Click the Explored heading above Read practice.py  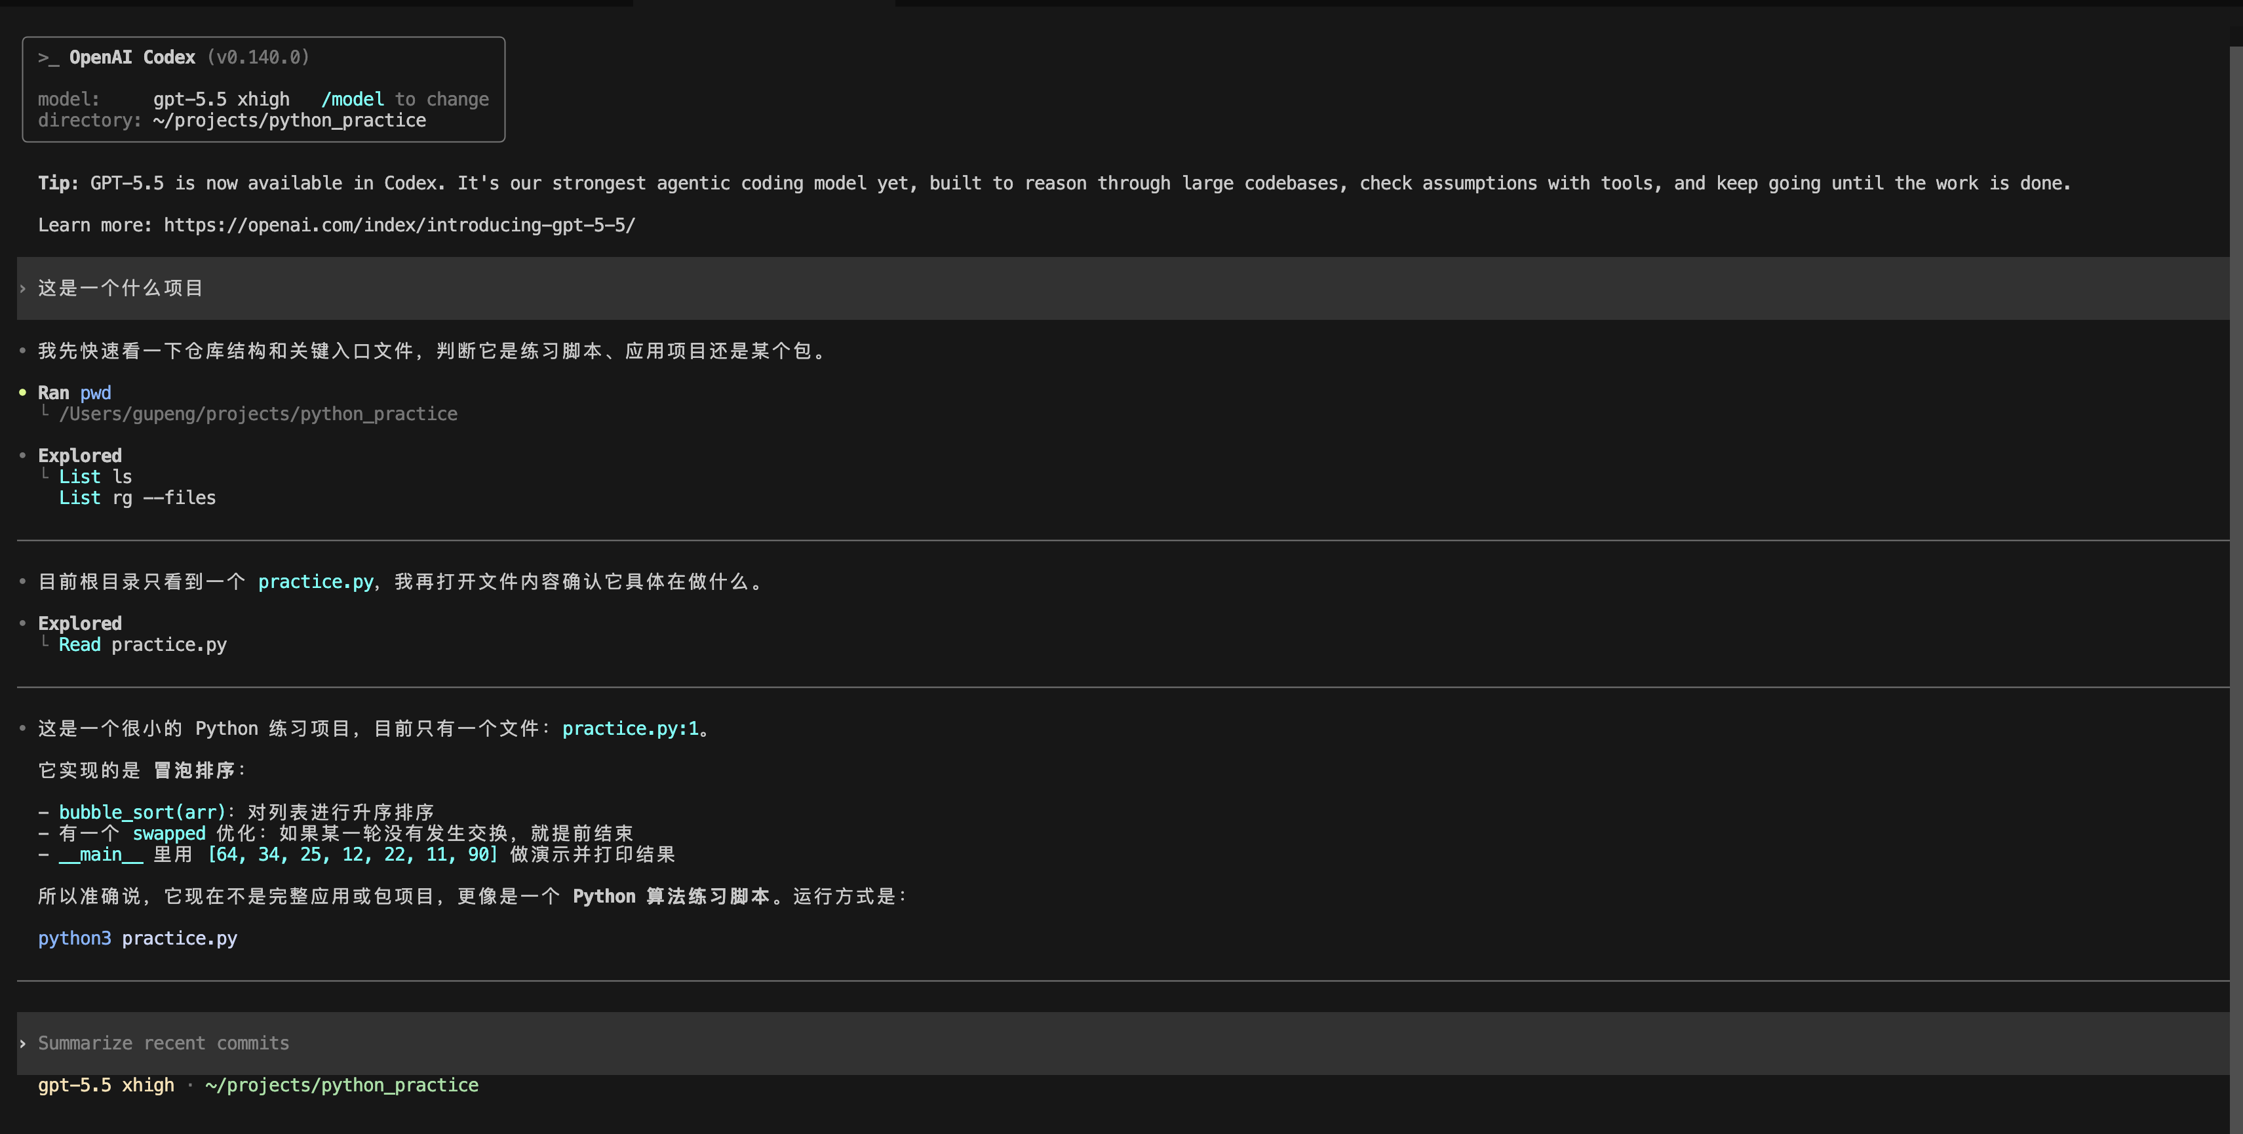click(x=79, y=623)
